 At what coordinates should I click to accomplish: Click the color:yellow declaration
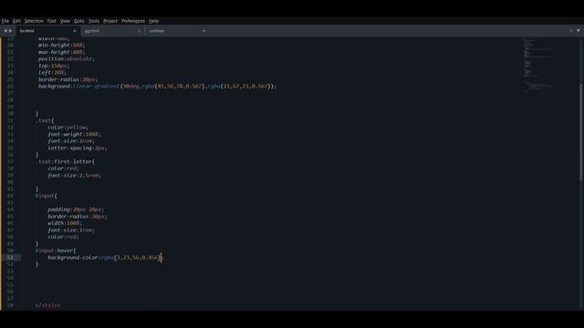tap(68, 128)
